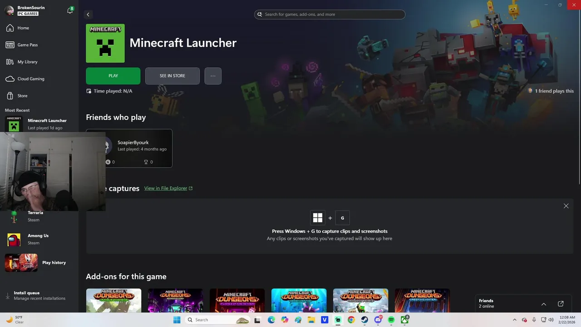Open Store in the sidebar

pos(39,96)
